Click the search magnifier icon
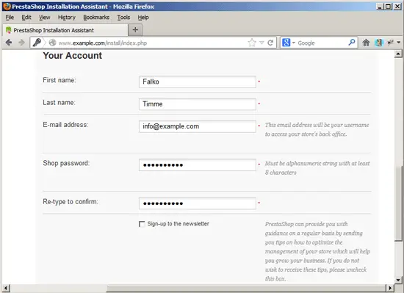The width and height of the screenshot is (404, 293). pyautogui.click(x=352, y=43)
